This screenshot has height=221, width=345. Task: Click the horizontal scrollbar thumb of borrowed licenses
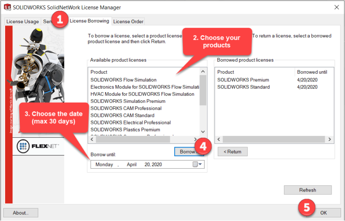pyautogui.click(x=274, y=139)
